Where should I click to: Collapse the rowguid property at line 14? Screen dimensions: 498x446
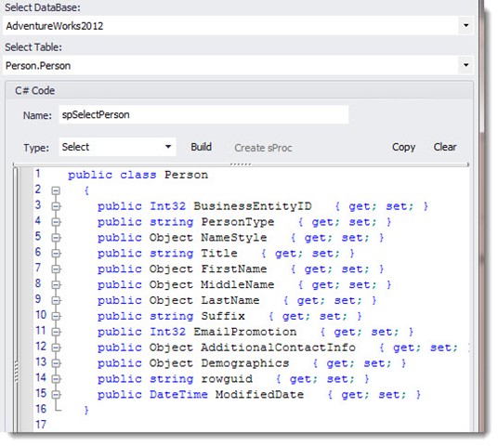pyautogui.click(x=56, y=379)
